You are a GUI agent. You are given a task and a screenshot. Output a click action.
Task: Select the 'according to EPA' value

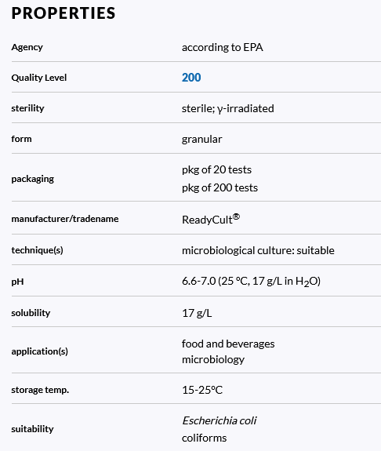223,47
